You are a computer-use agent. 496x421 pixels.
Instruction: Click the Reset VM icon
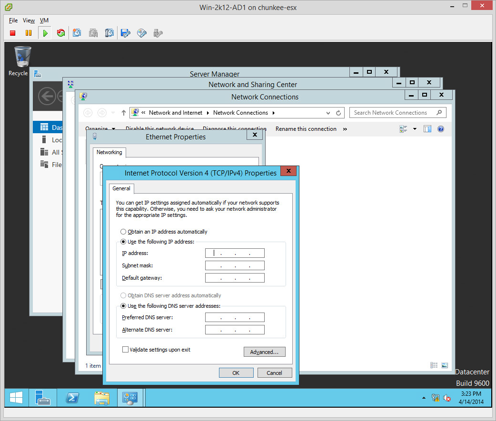60,33
